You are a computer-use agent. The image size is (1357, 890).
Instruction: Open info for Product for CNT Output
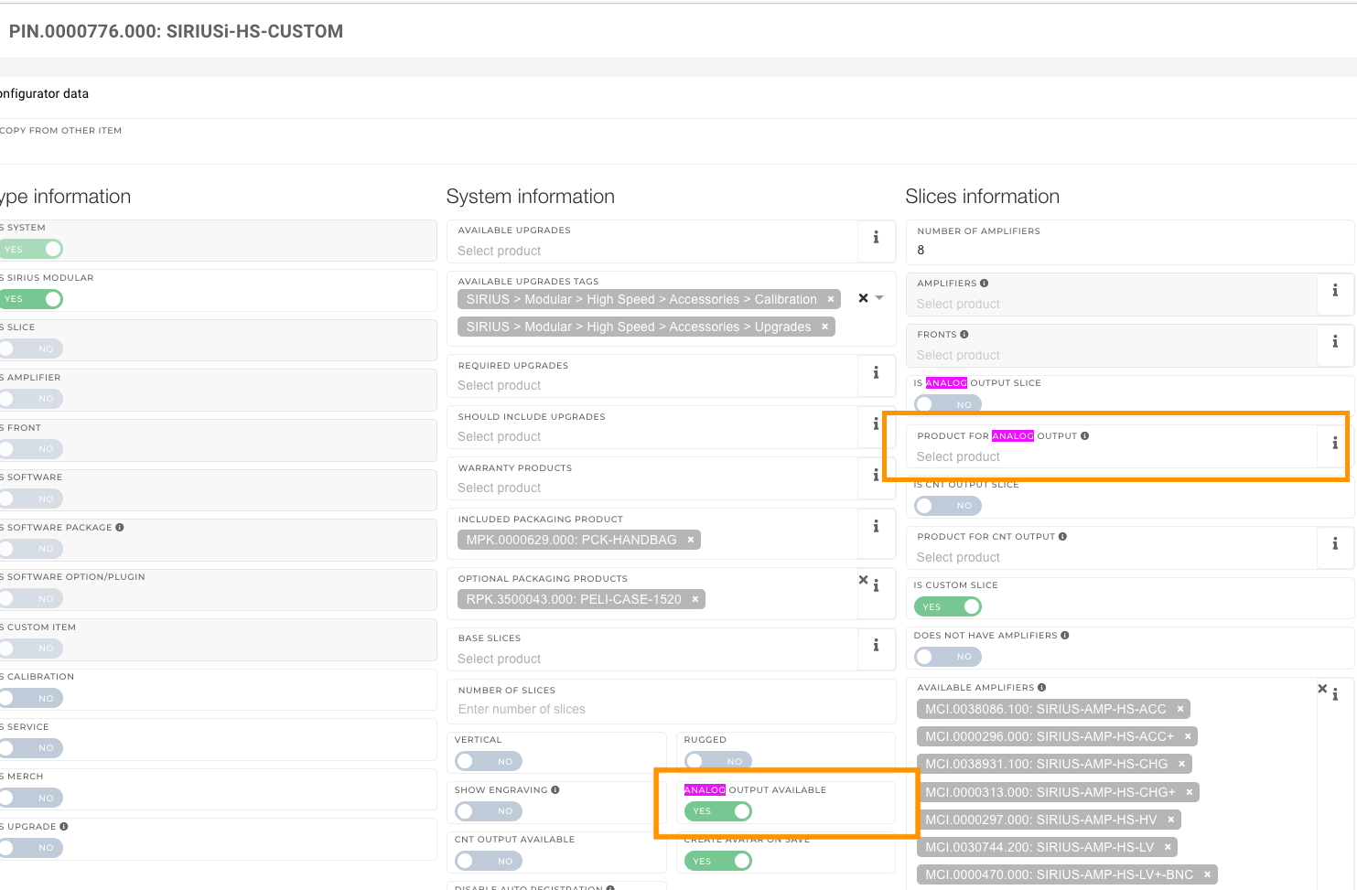click(1335, 544)
